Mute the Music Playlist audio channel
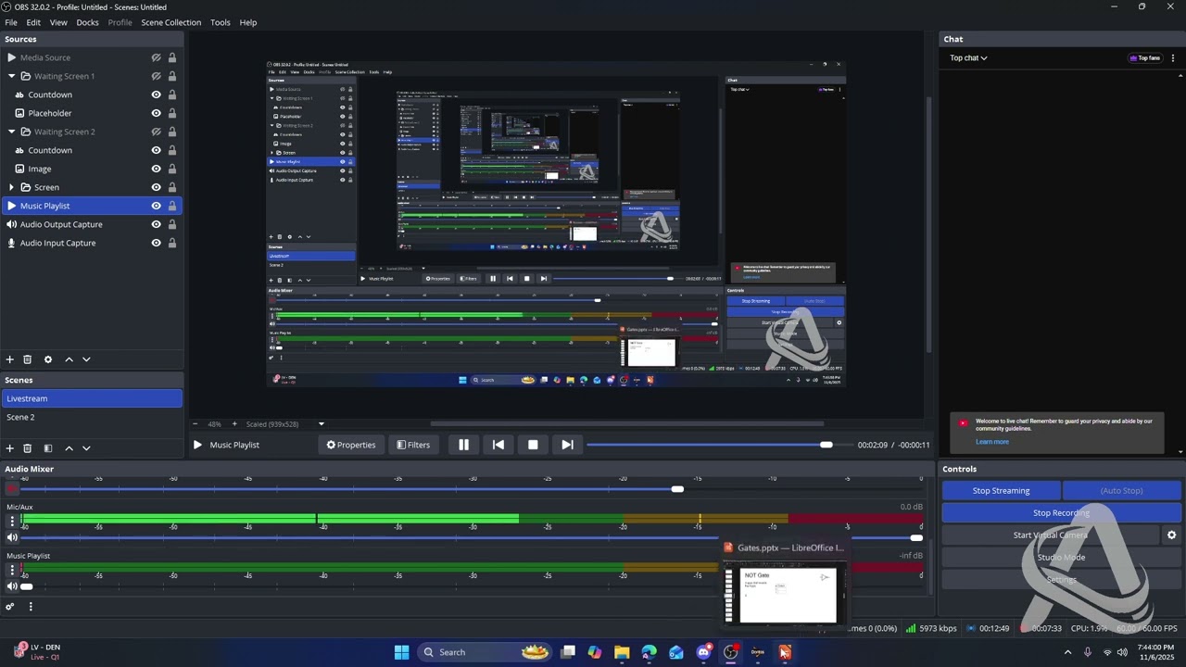This screenshot has width=1186, height=667. [12, 586]
